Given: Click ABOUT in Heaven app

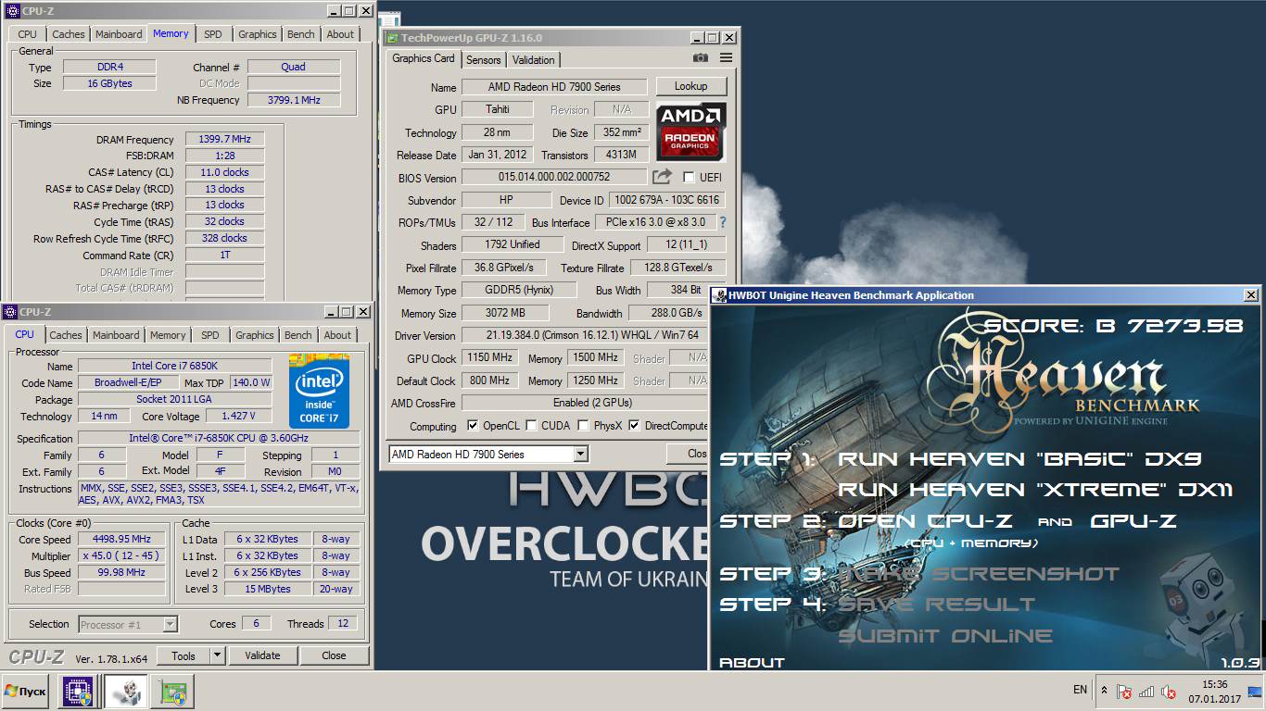Looking at the screenshot, I should point(752,663).
